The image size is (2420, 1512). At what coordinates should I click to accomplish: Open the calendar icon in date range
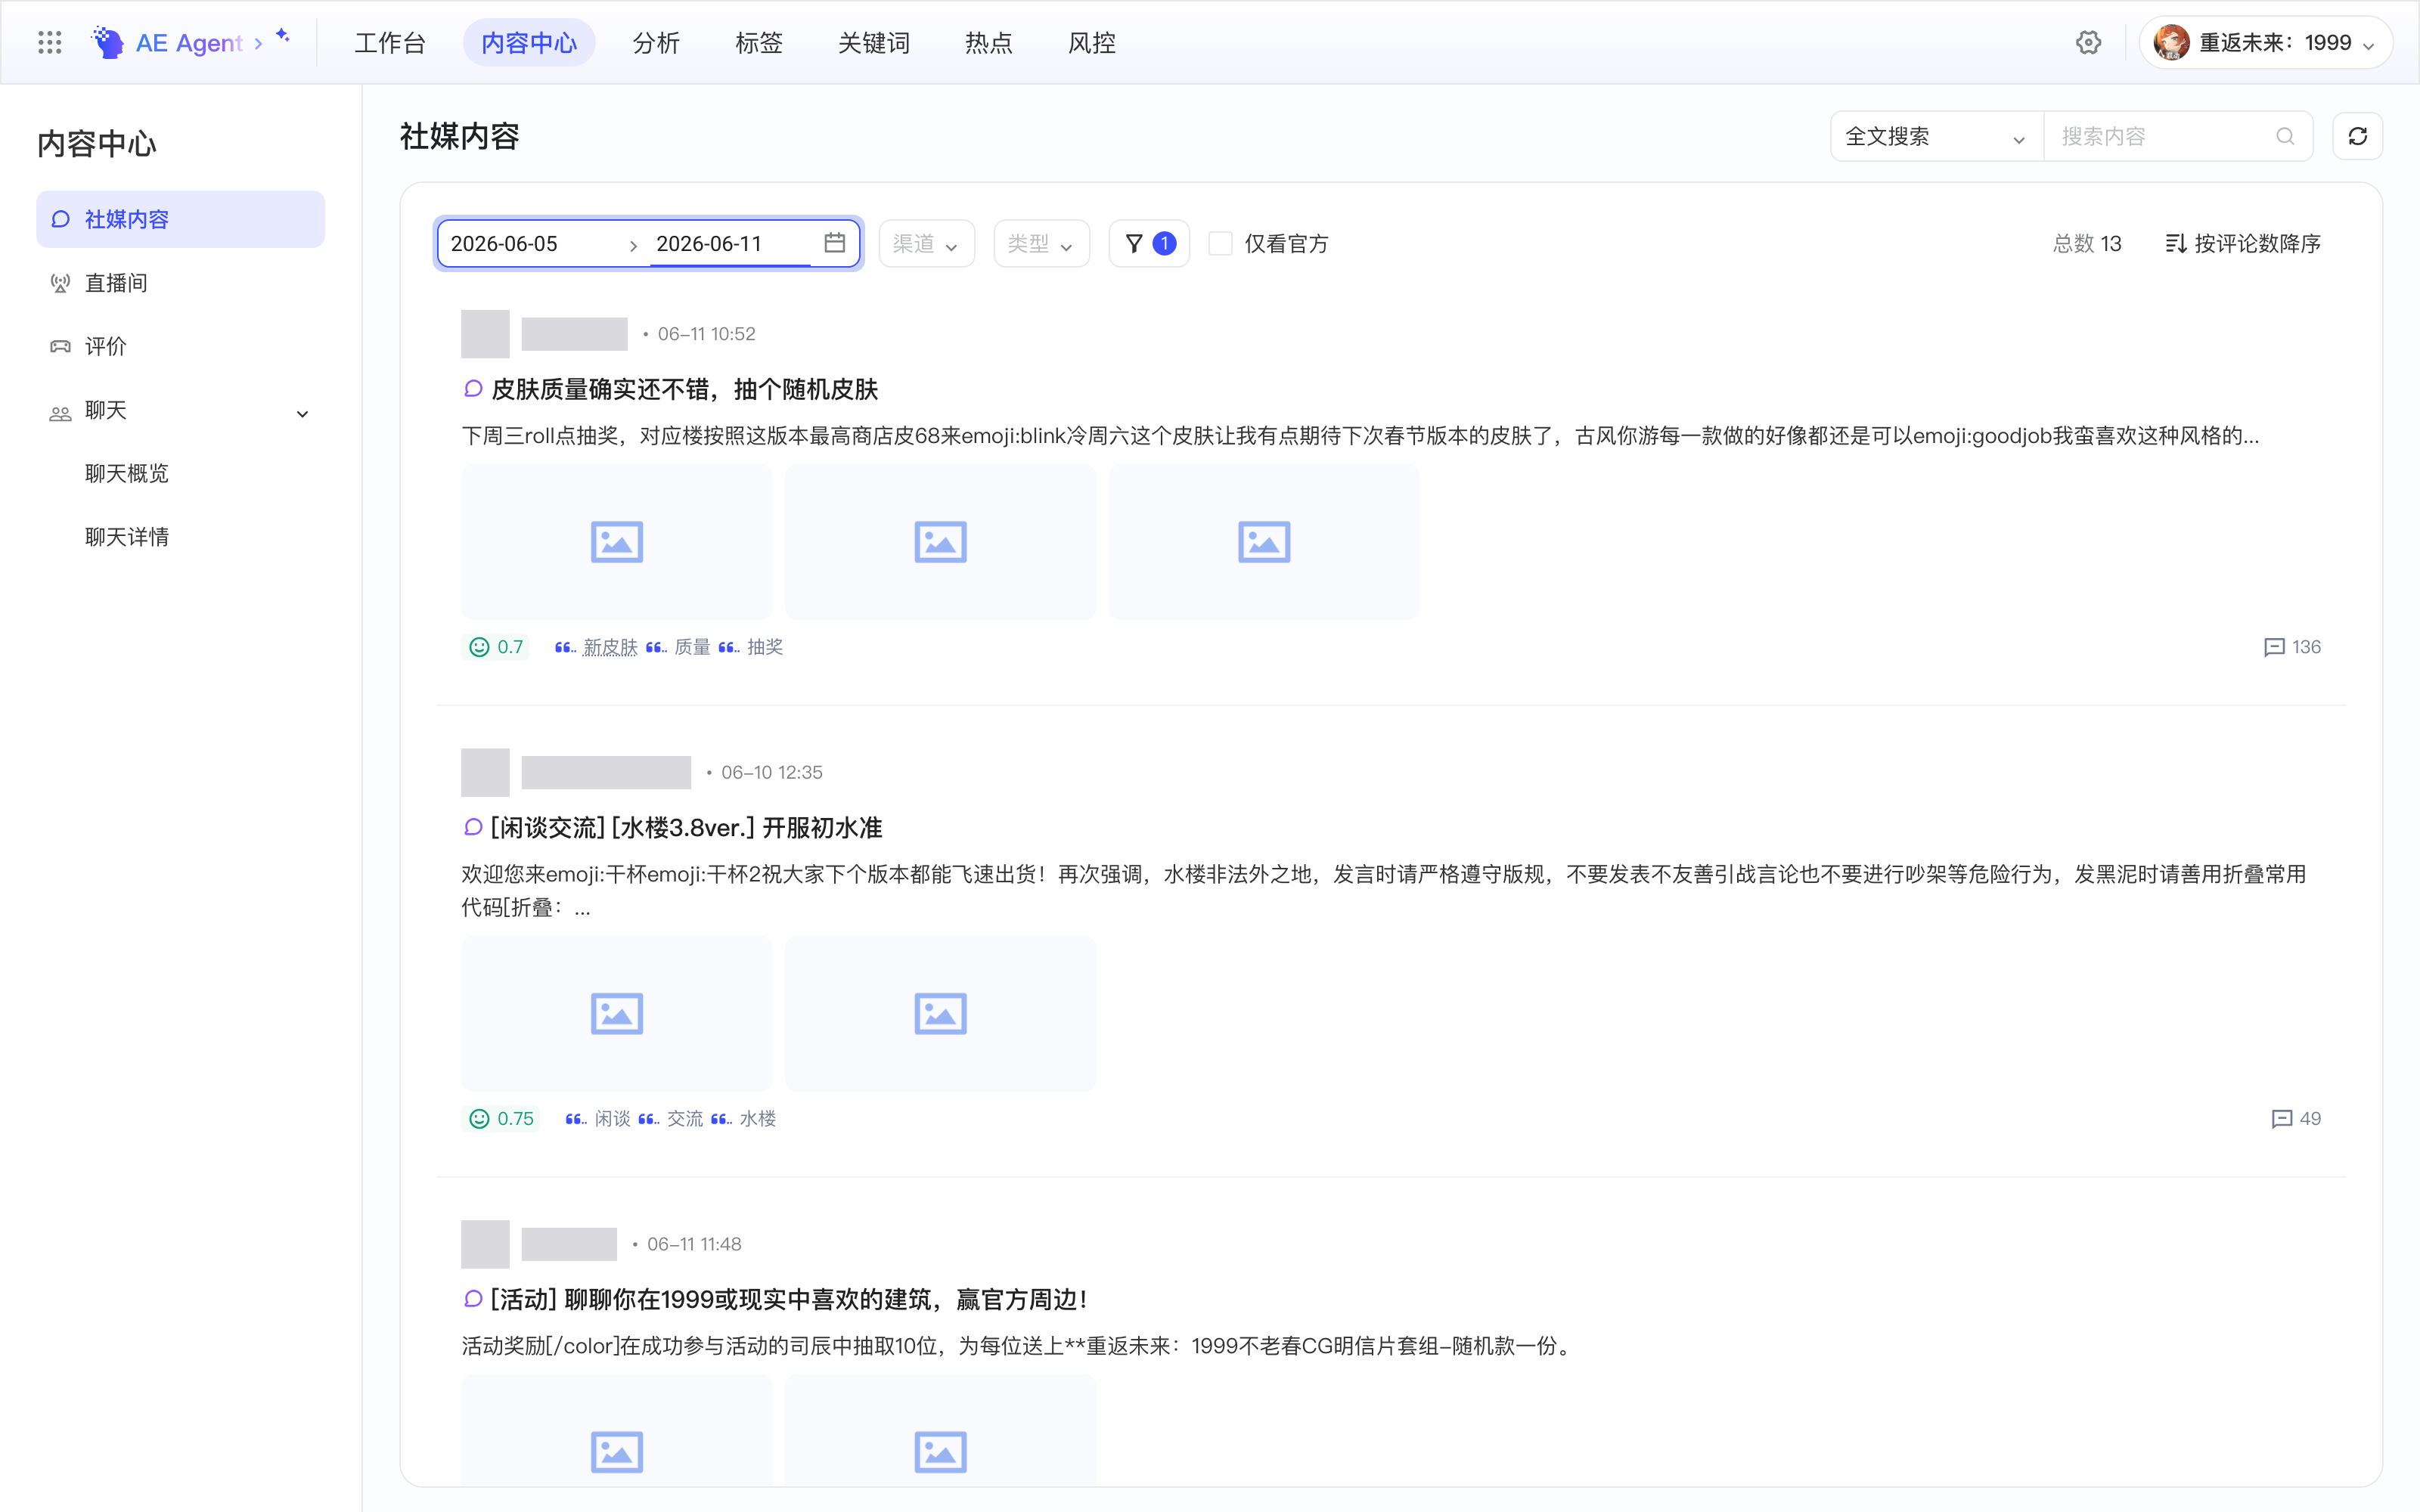834,243
